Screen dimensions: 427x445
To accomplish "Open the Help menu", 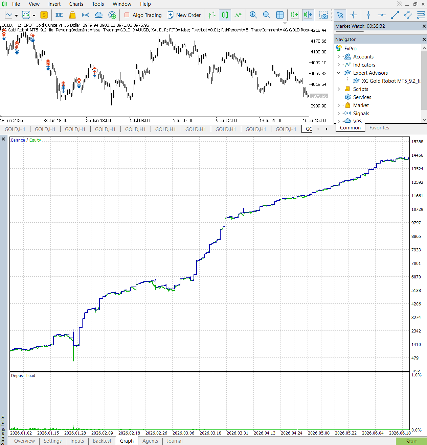I will (145, 4).
